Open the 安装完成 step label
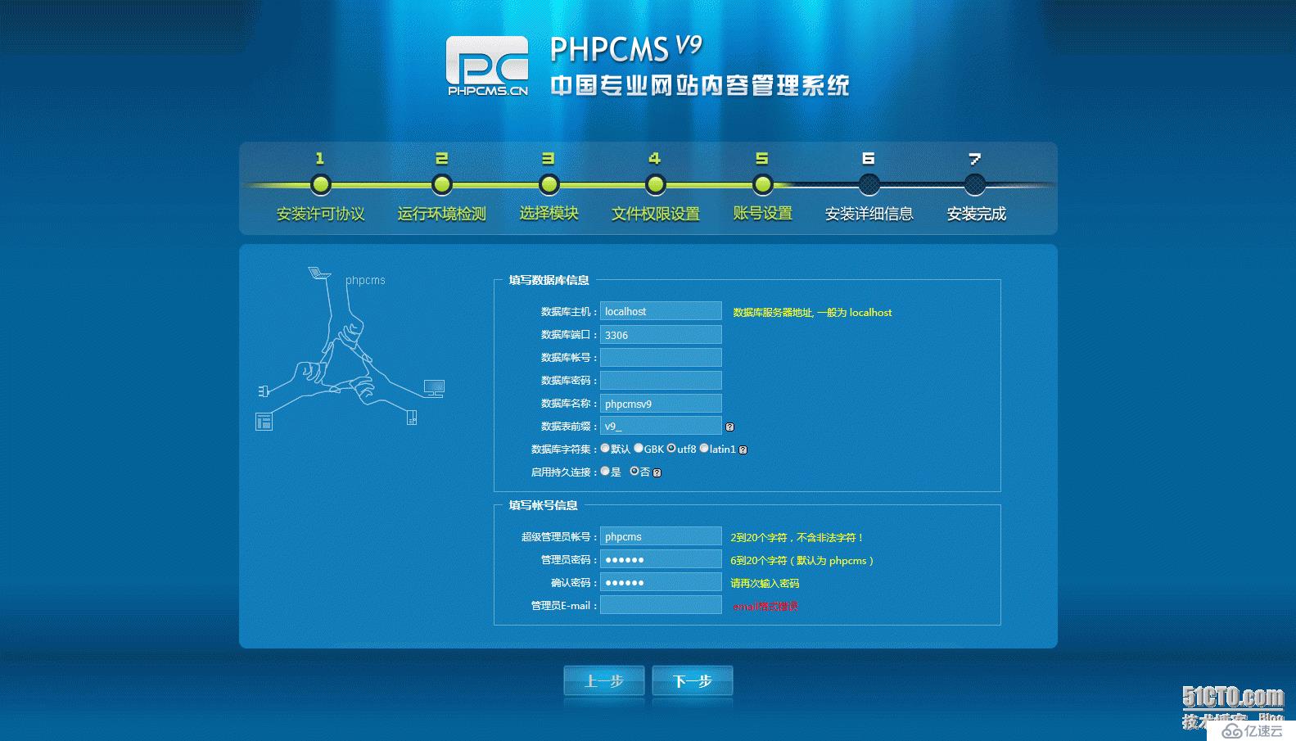Viewport: 1296px width, 741px height. tap(977, 214)
